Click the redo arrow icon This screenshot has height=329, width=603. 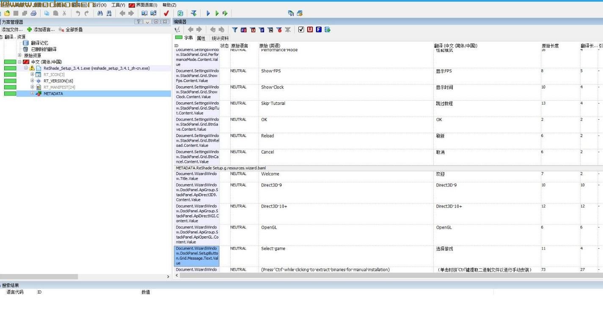[x=87, y=13]
